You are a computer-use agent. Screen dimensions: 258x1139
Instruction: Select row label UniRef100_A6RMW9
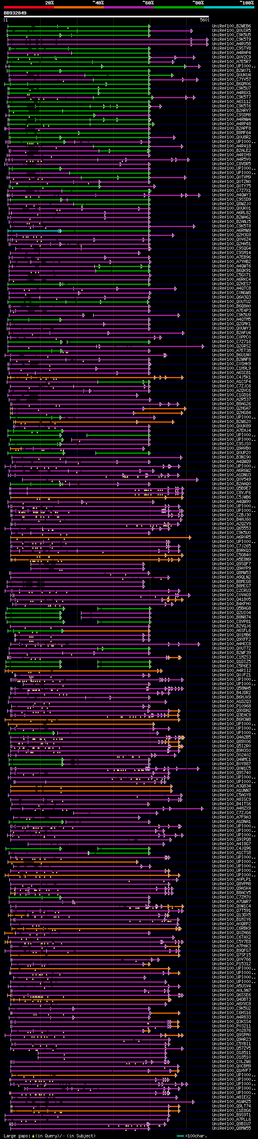click(x=231, y=230)
